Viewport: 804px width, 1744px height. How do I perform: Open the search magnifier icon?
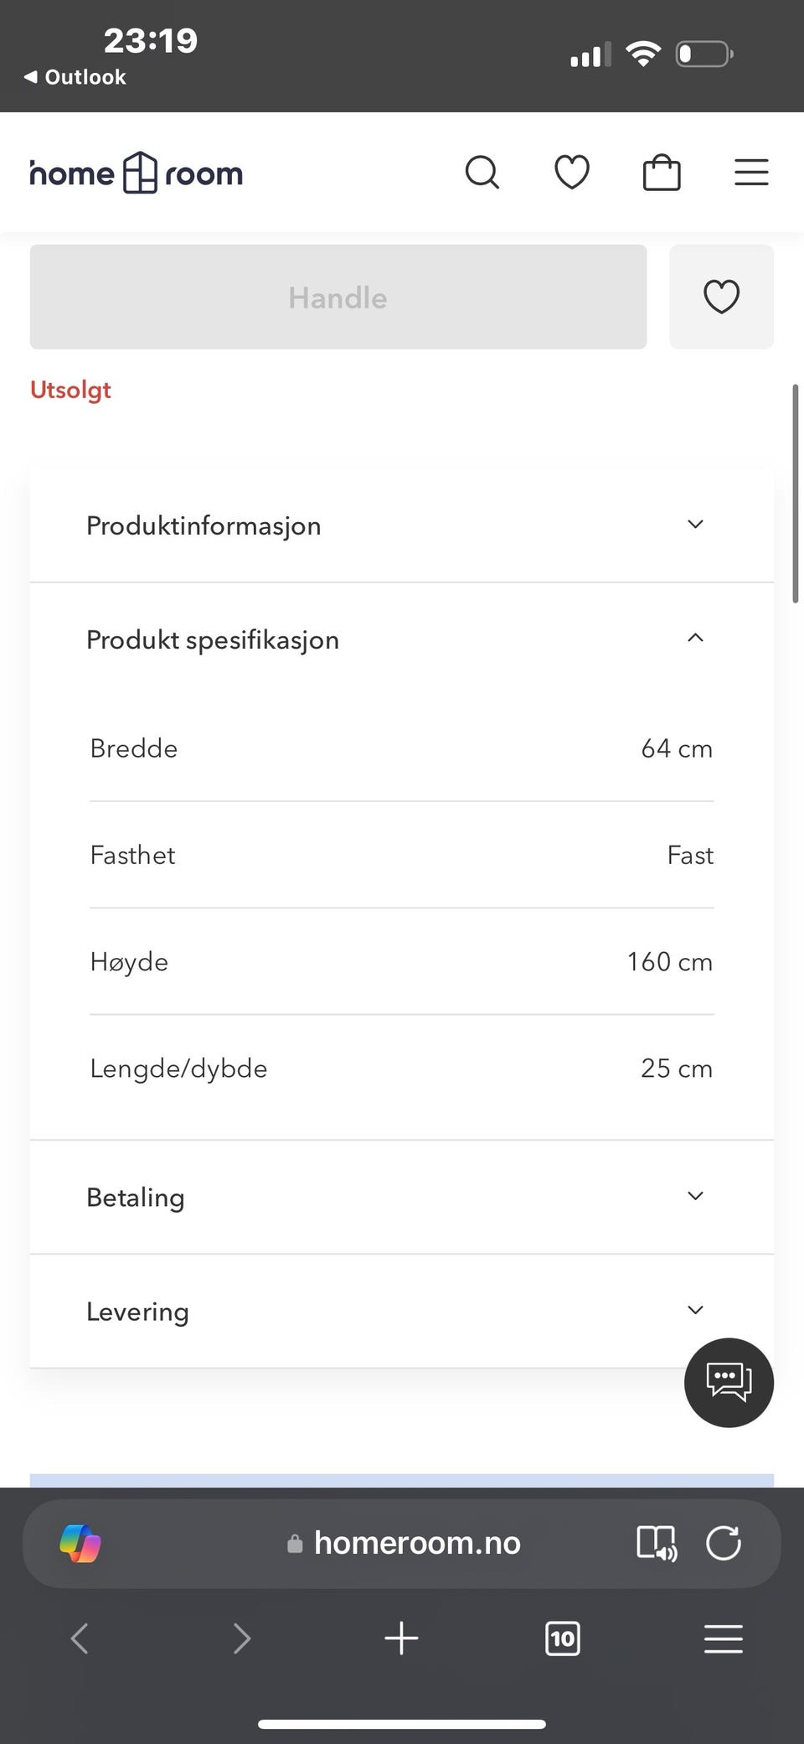click(482, 173)
